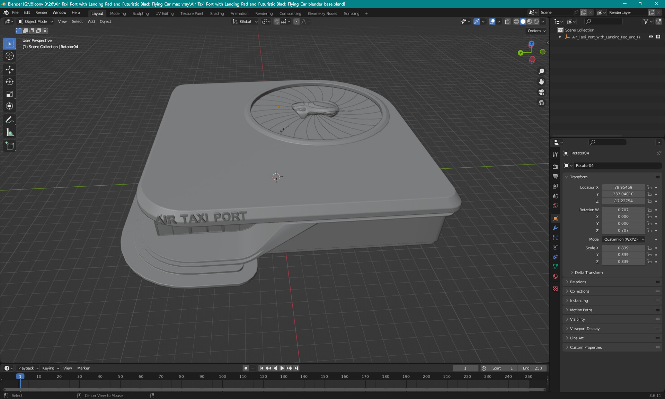This screenshot has width=665, height=399.
Task: Open the Material properties tab
Action: pos(555,276)
